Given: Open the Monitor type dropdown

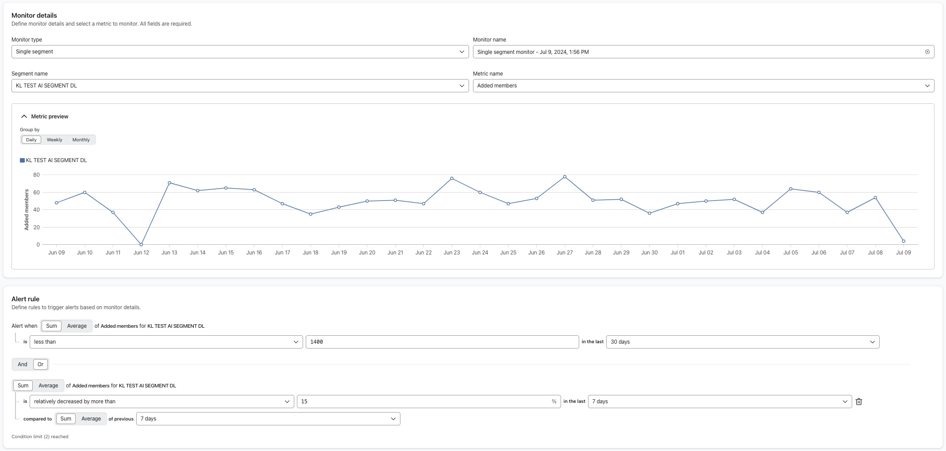Looking at the screenshot, I should [239, 52].
